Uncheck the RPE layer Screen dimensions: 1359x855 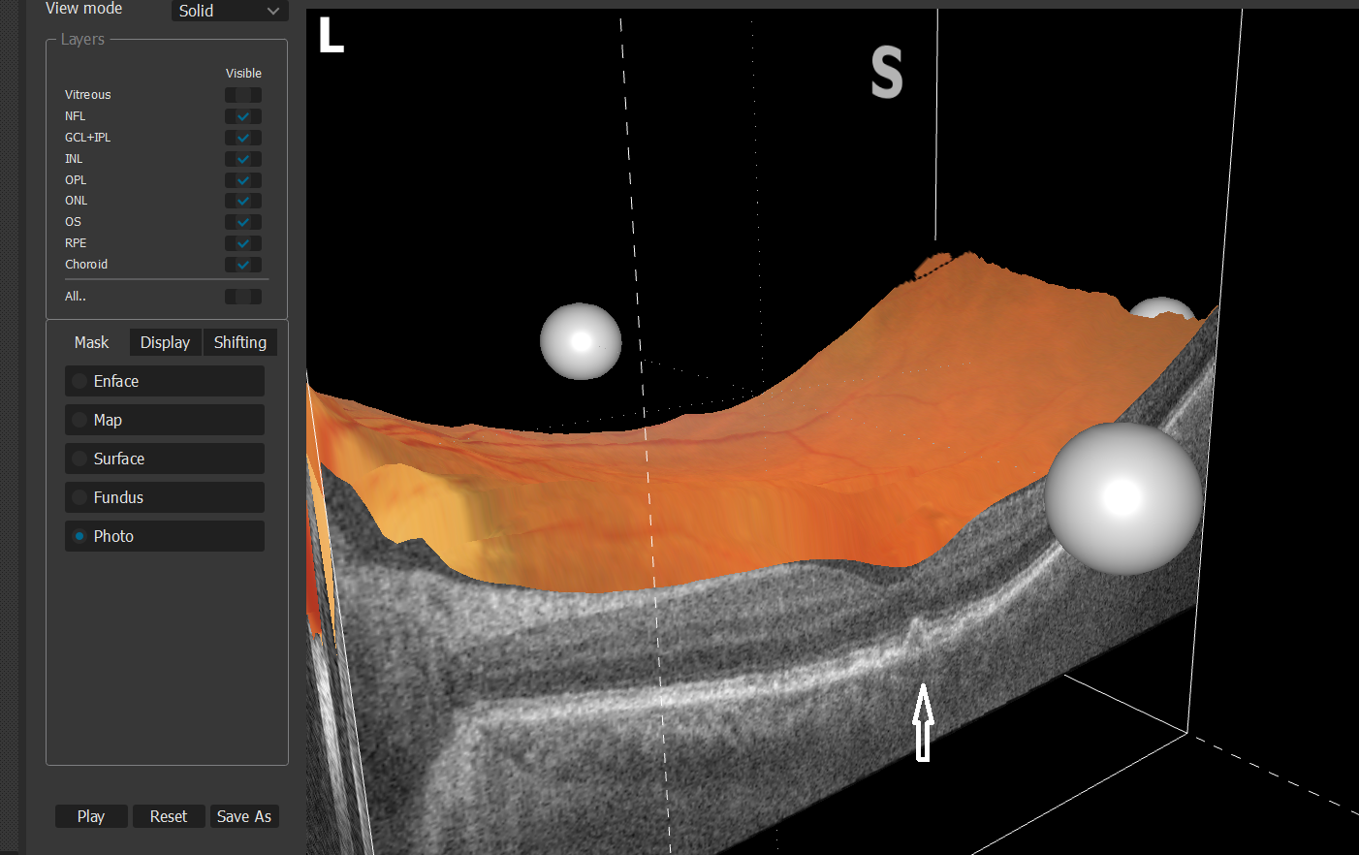coord(243,243)
